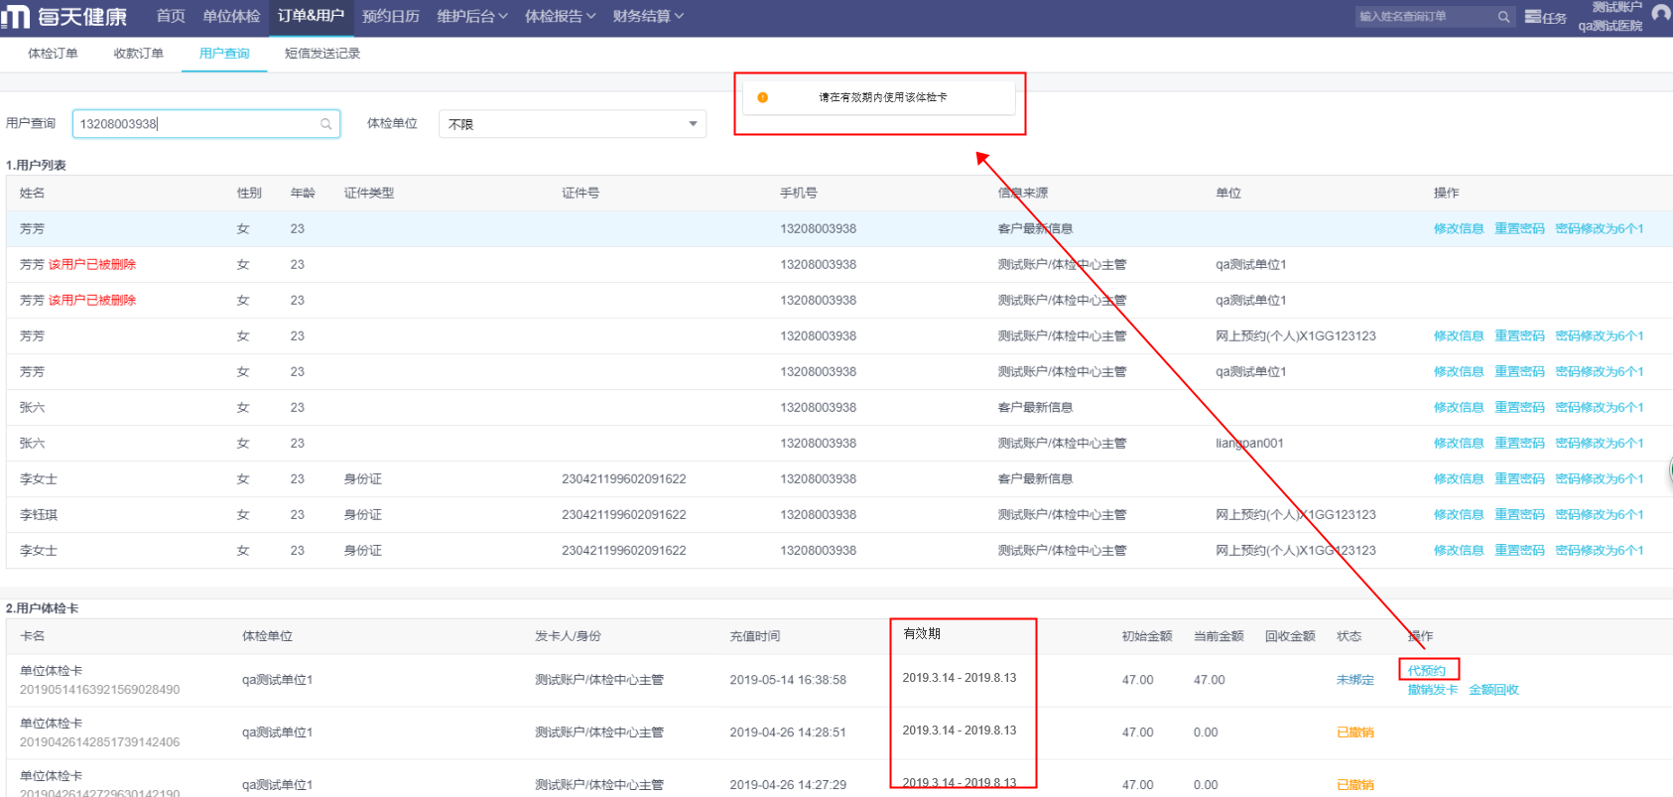The width and height of the screenshot is (1673, 797).
Task: Click 重置密码 for 李钰琪 row
Action: pos(1520,515)
